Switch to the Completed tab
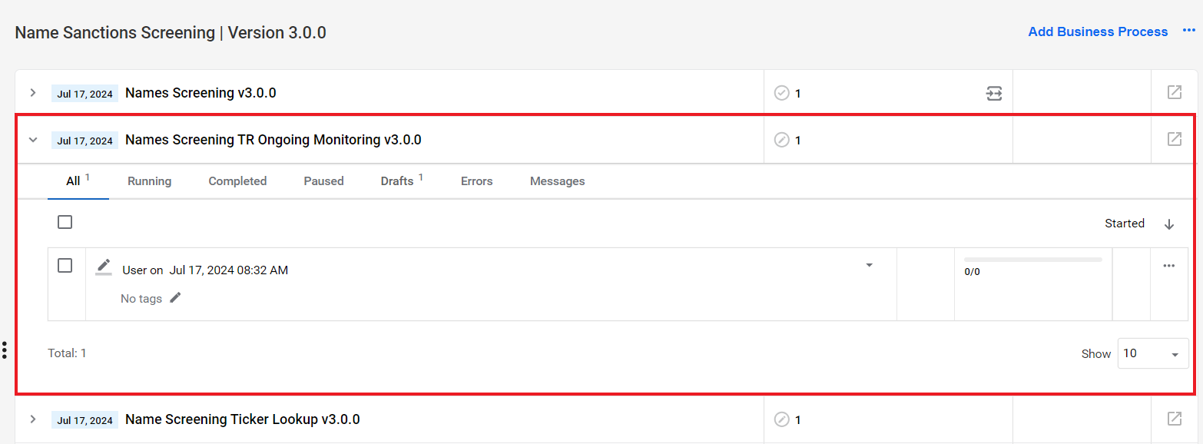1203x444 pixels. click(237, 181)
